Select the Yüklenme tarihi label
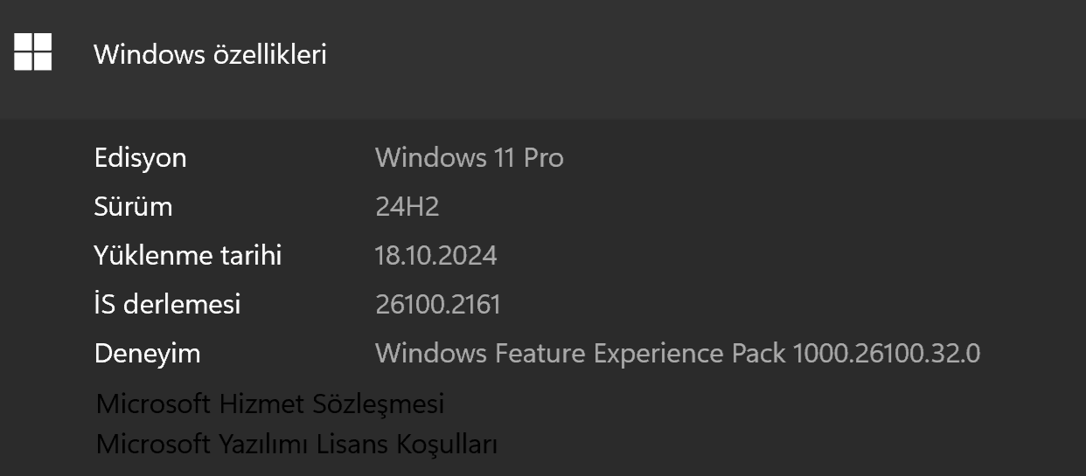The image size is (1086, 476). [188, 256]
